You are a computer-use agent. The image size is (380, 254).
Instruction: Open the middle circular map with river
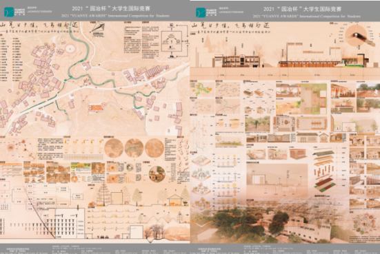(134, 148)
